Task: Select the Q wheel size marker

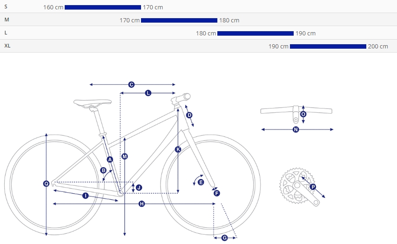Action: (x=46, y=183)
